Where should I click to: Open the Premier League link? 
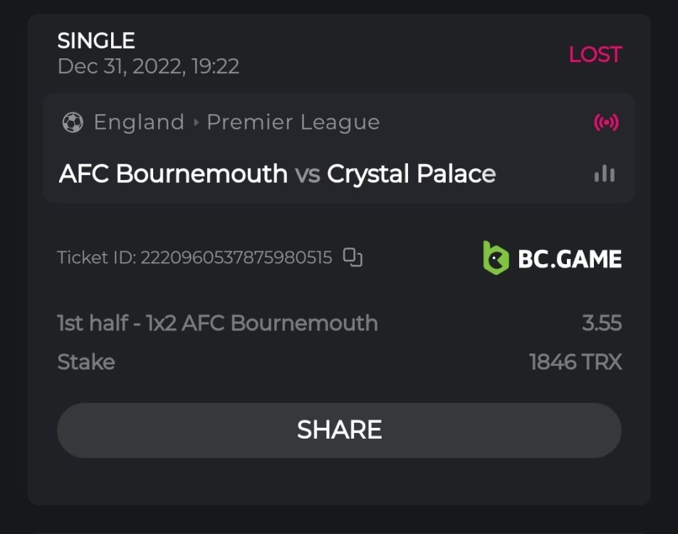[x=293, y=122]
